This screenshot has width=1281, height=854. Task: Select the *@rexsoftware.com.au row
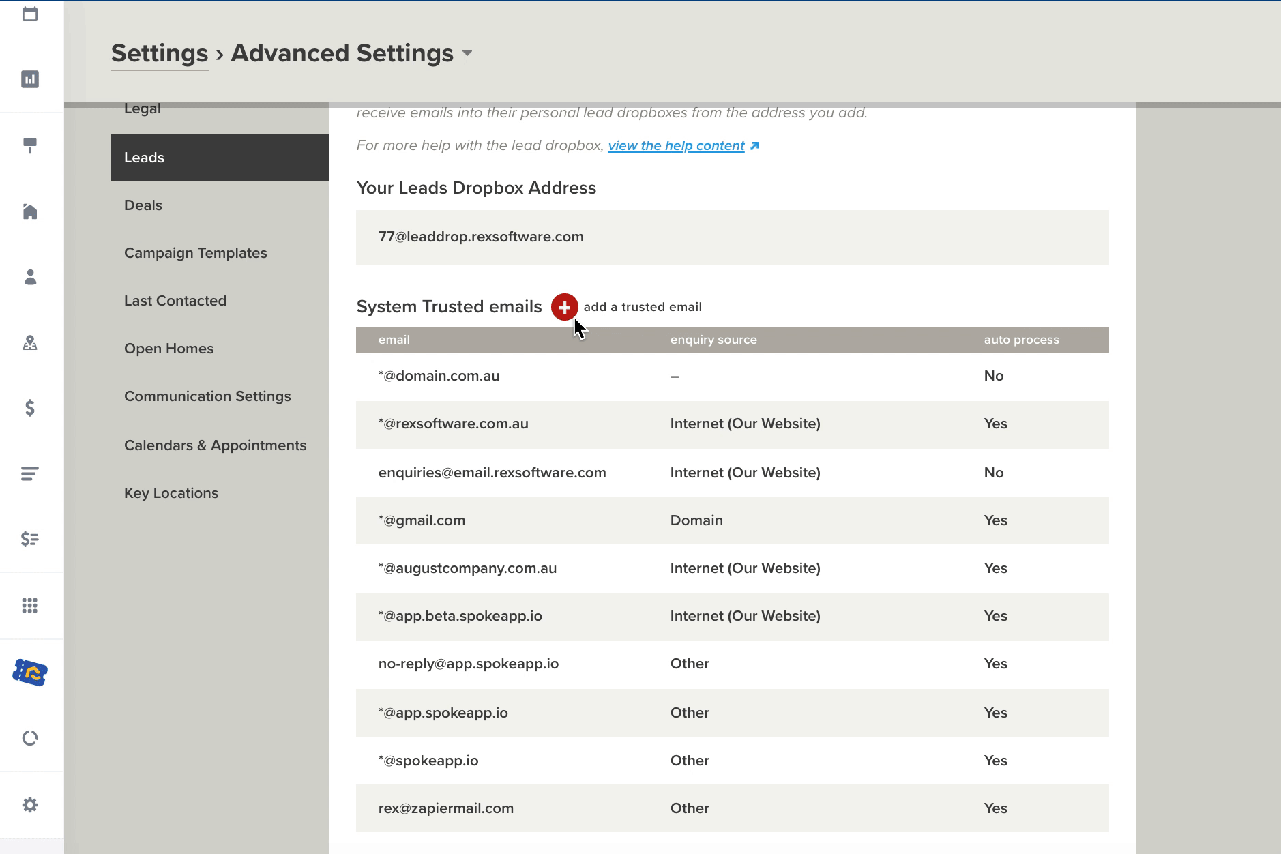coord(733,424)
